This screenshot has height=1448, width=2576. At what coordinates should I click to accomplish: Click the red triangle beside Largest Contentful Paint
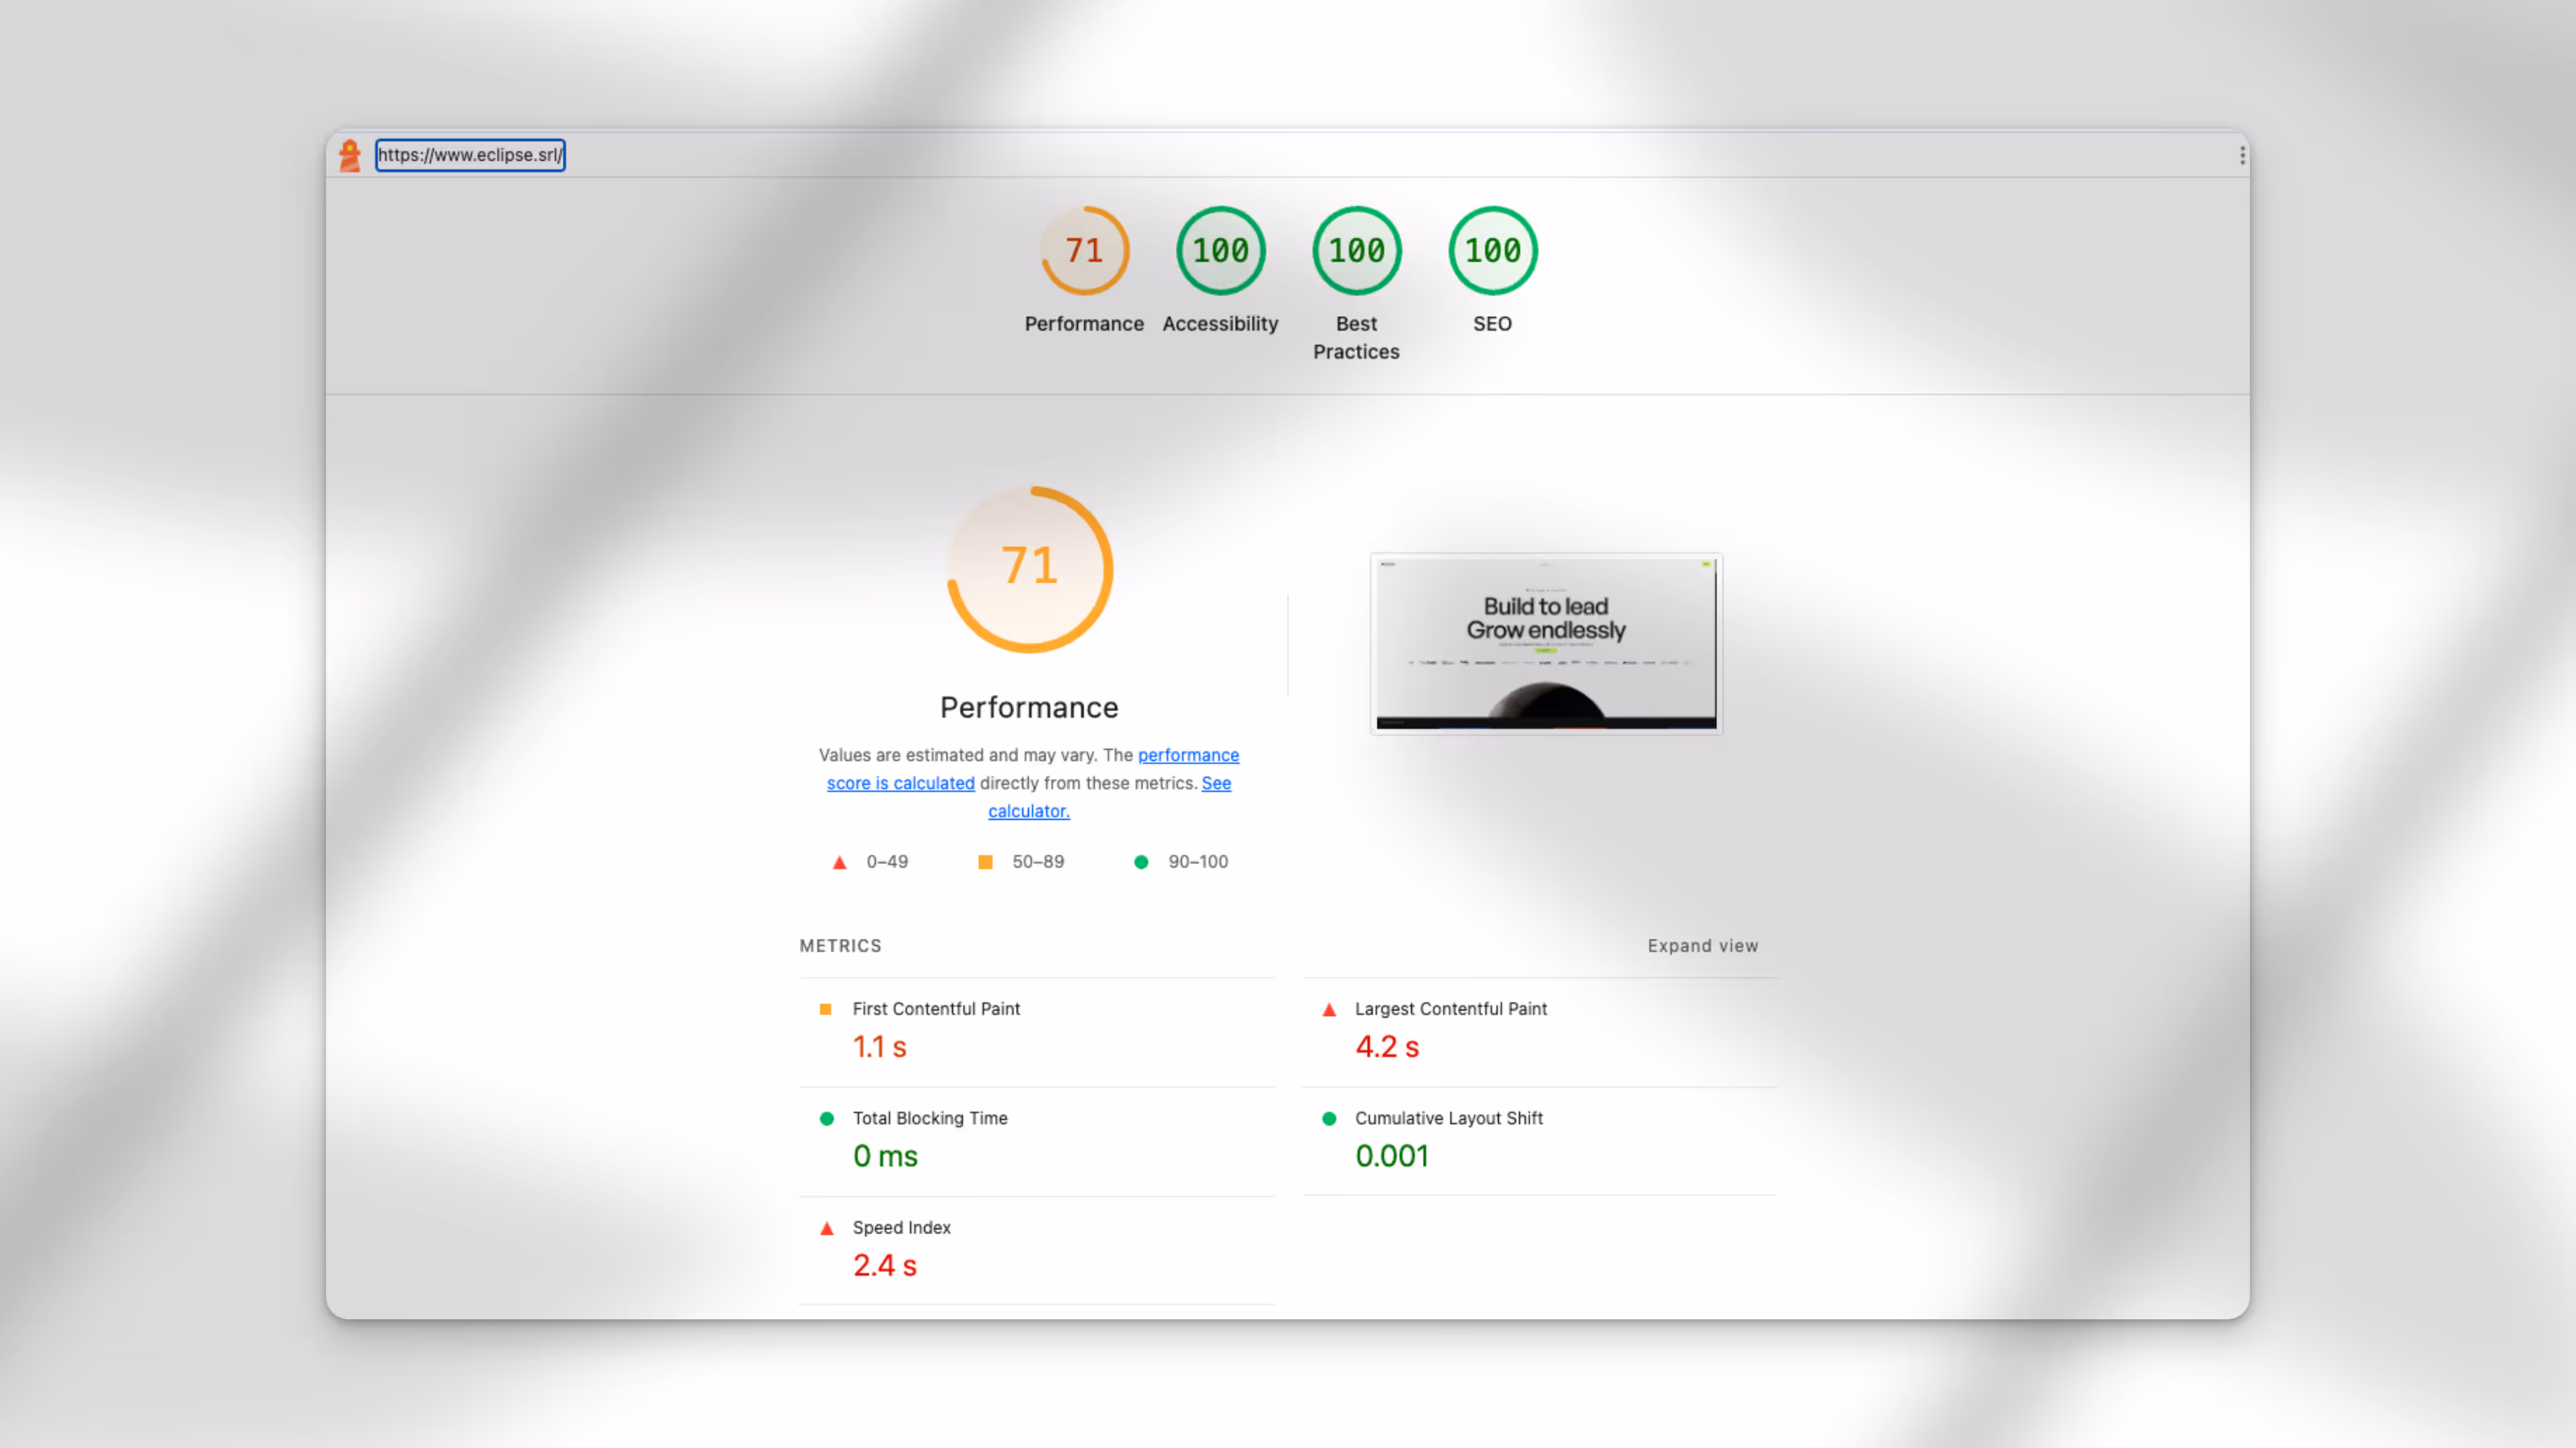[x=1329, y=1010]
